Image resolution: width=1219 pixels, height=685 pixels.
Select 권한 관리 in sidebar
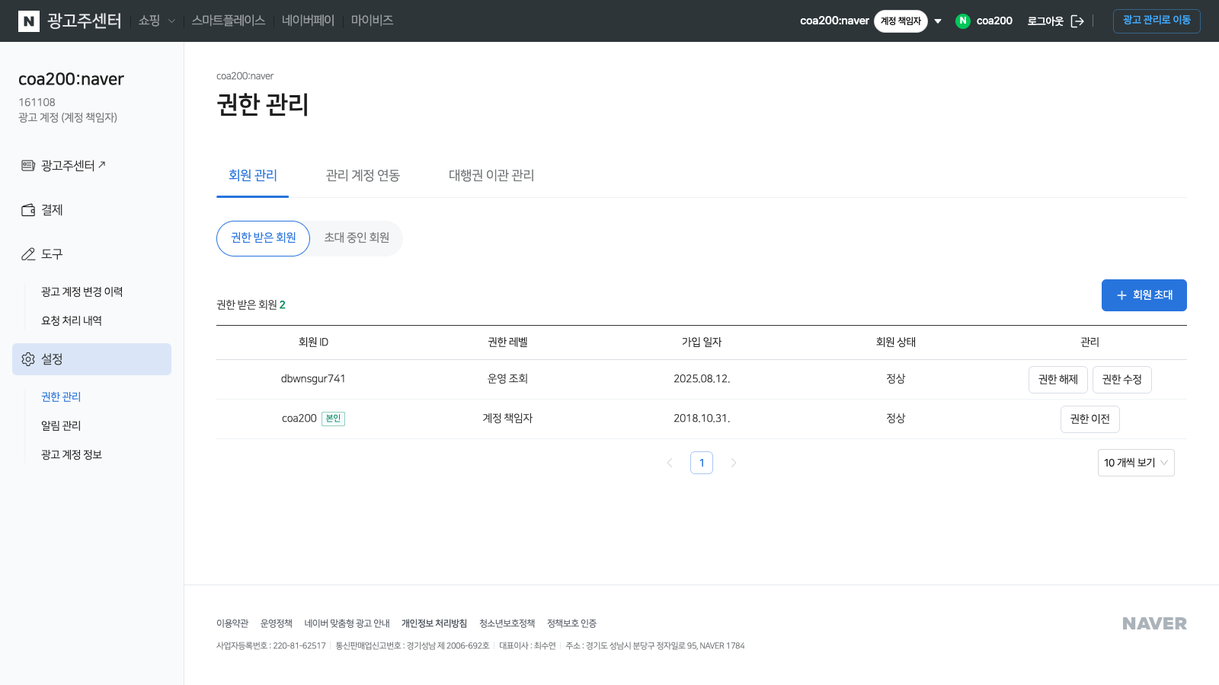(x=61, y=397)
